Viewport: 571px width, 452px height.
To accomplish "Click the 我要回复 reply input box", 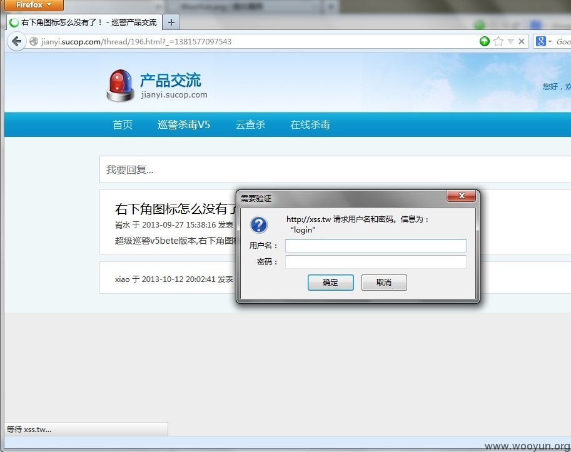I will click(x=335, y=169).
